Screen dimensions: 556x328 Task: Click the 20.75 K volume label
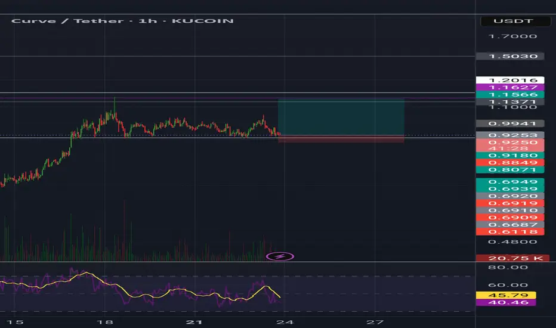click(512, 258)
